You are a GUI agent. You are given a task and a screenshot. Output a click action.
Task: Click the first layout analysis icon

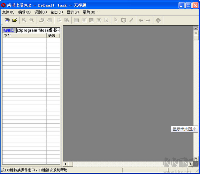point(59,20)
